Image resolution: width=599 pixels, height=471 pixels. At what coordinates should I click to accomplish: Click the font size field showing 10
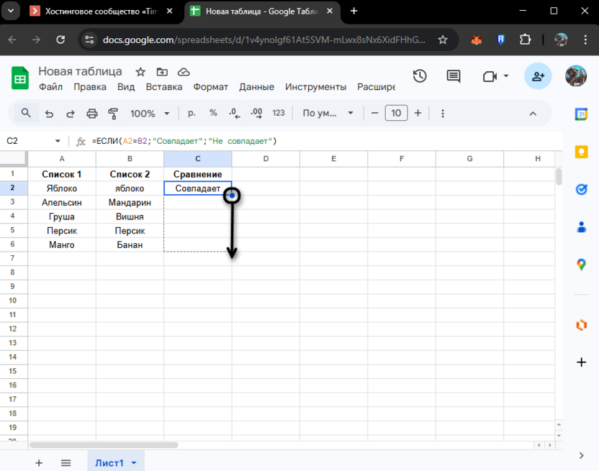coord(397,113)
